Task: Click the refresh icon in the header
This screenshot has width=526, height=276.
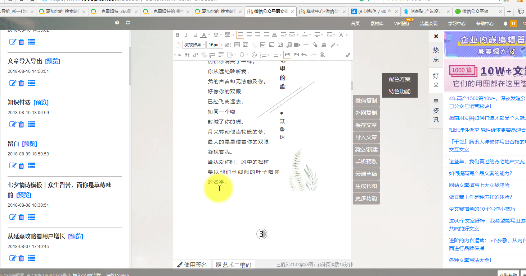Action: coord(128,23)
